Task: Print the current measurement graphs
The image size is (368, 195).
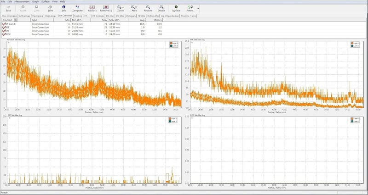Action: (x=50, y=8)
